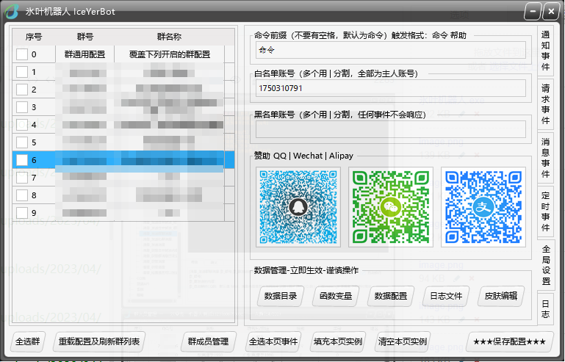Click 全选本页事件 button
Image resolution: width=565 pixels, height=362 pixels.
(x=273, y=341)
